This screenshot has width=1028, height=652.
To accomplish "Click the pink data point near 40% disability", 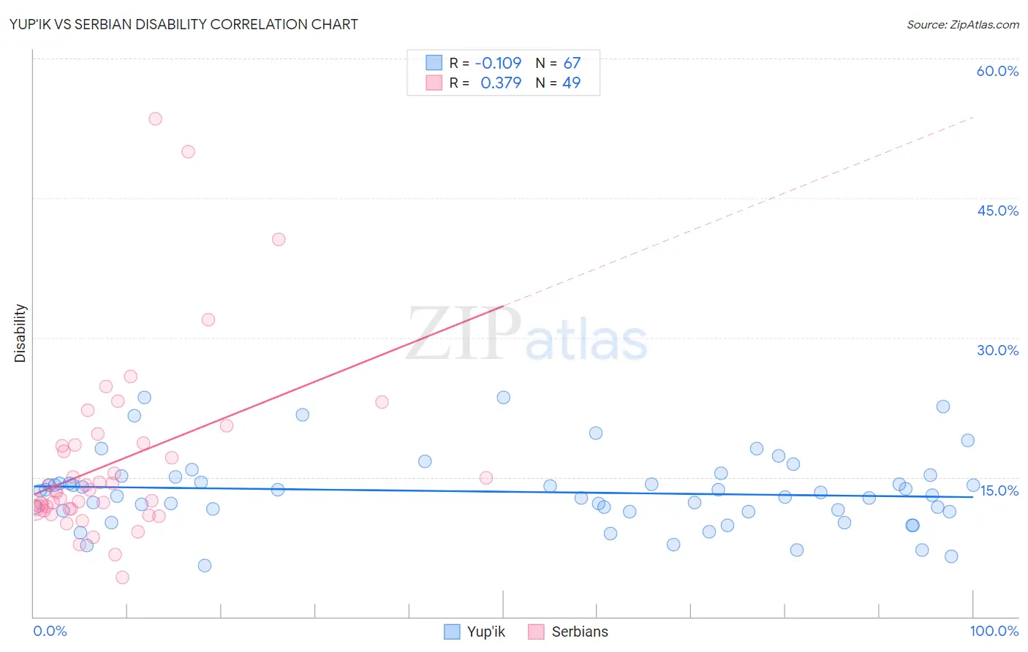I will [x=279, y=239].
